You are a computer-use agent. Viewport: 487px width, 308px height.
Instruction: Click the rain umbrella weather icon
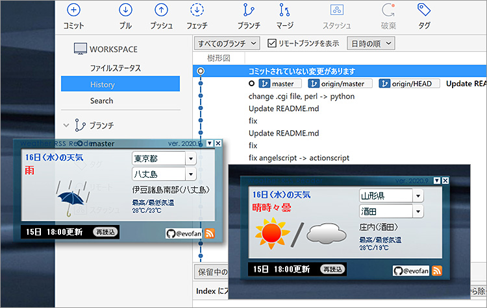[x=72, y=198]
